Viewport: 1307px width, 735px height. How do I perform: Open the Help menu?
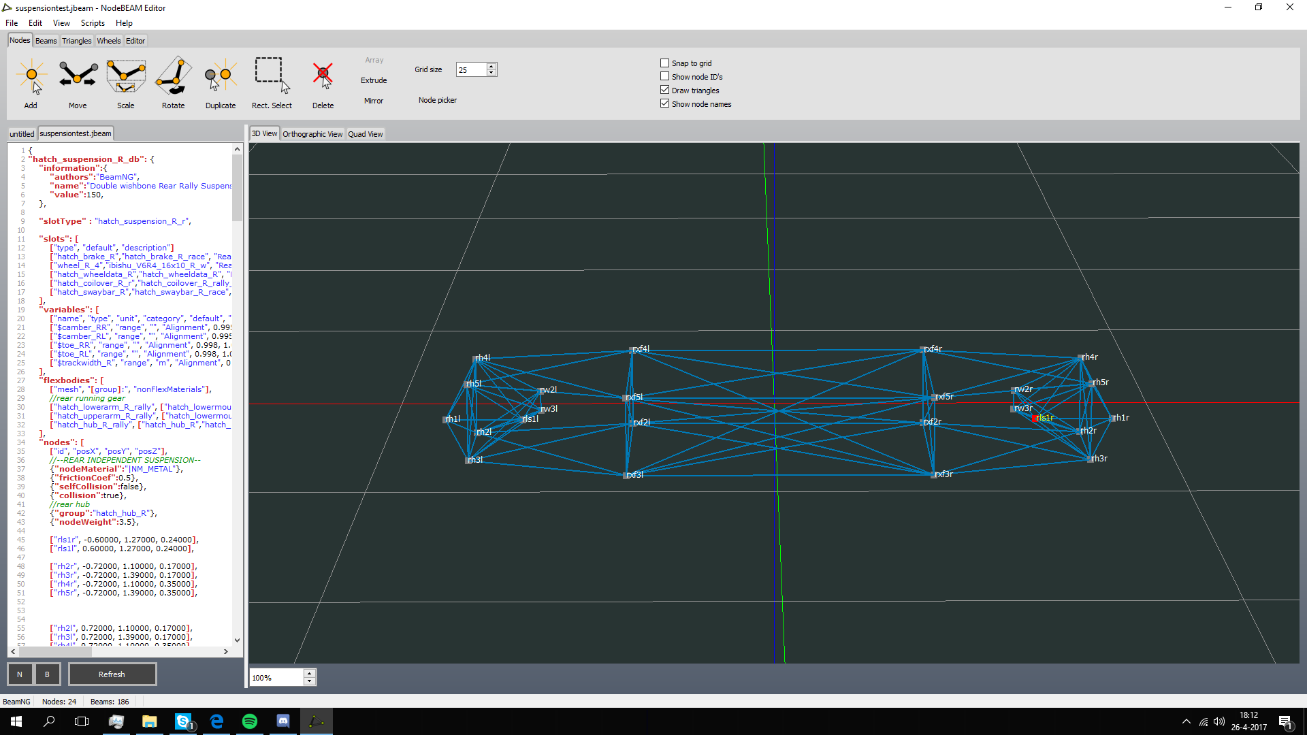coord(124,23)
